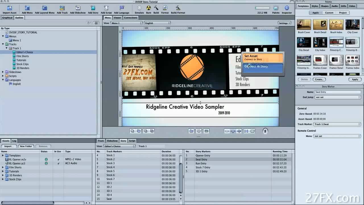Screen dimensions: 364x205
Task: Click the Add Slideshow icon below canvas
Action: pyautogui.click(x=199, y=131)
